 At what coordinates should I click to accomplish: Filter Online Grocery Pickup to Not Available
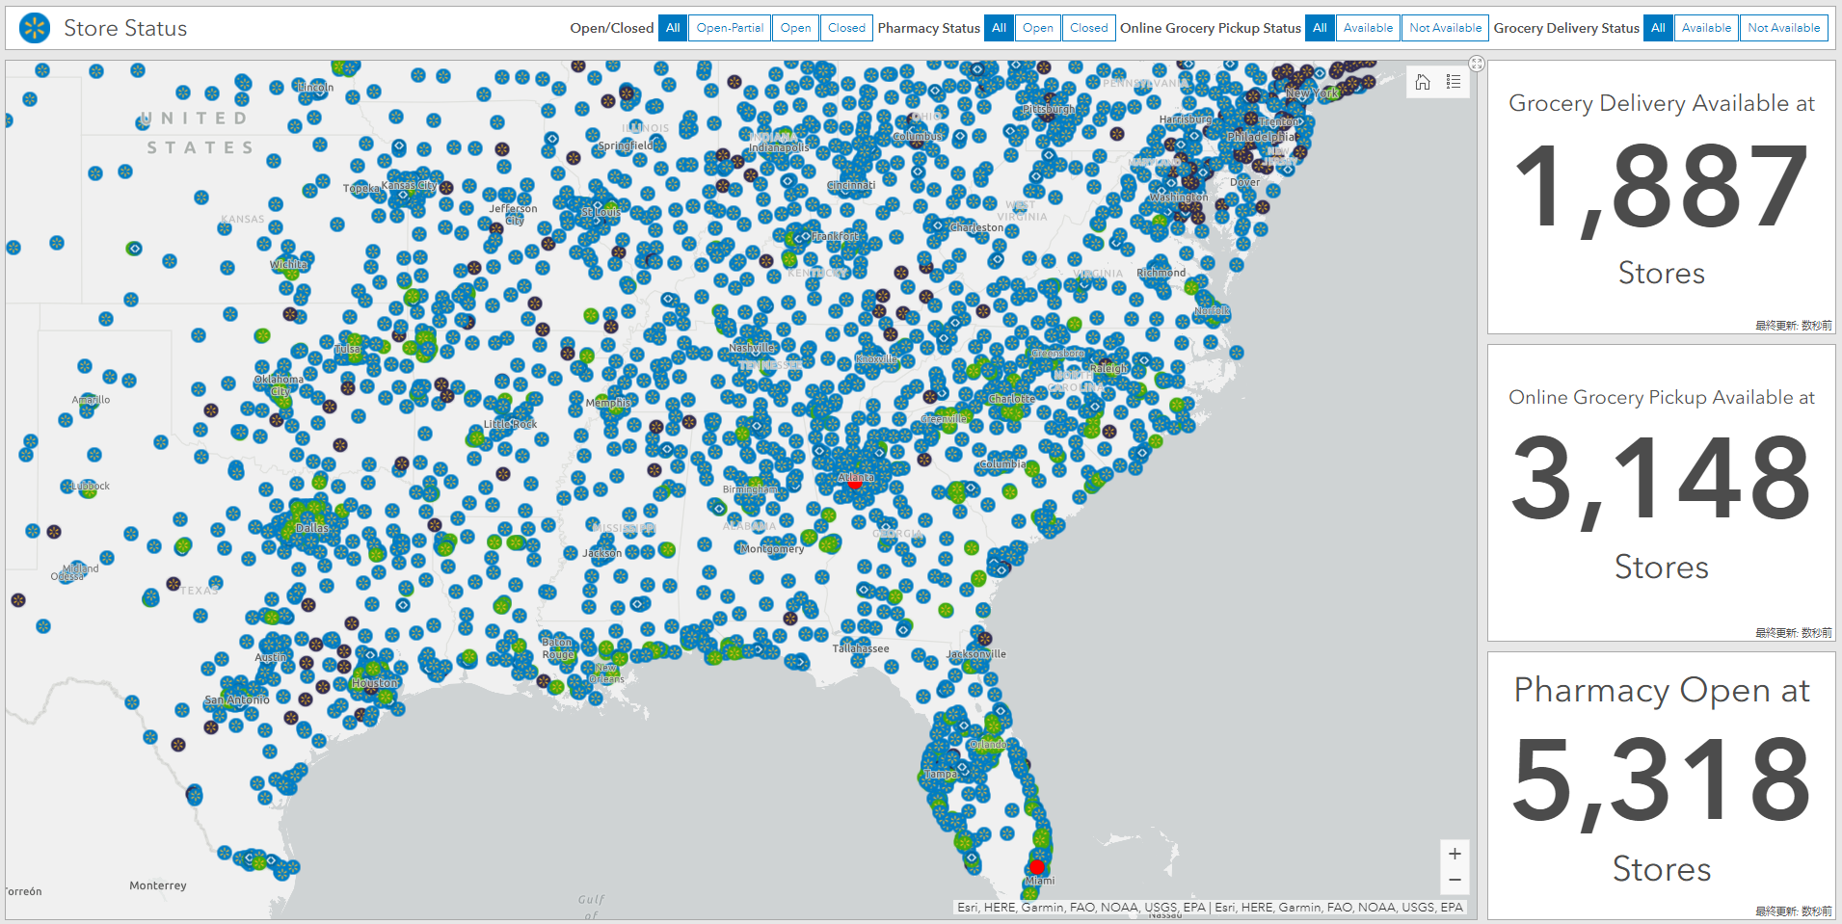pos(1445,28)
